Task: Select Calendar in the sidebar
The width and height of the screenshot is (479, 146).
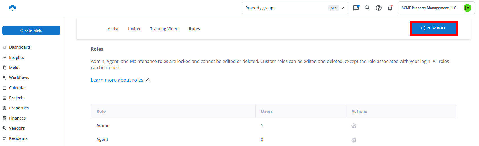Action: pos(17,88)
